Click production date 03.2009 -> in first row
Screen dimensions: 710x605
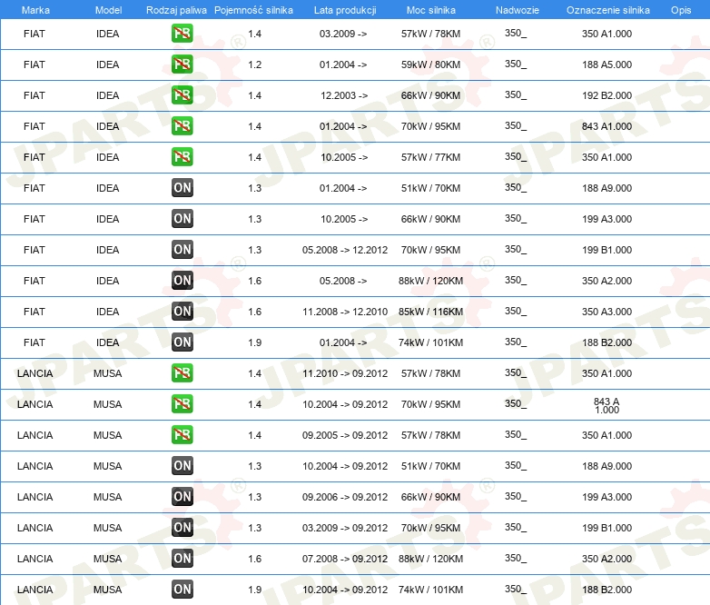[343, 34]
